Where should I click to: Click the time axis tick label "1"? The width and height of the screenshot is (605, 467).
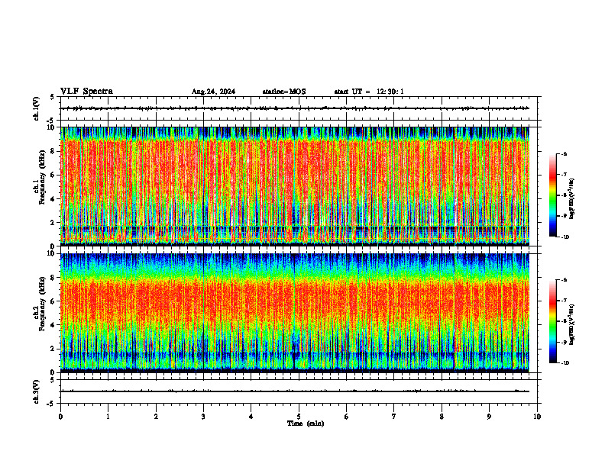point(108,417)
